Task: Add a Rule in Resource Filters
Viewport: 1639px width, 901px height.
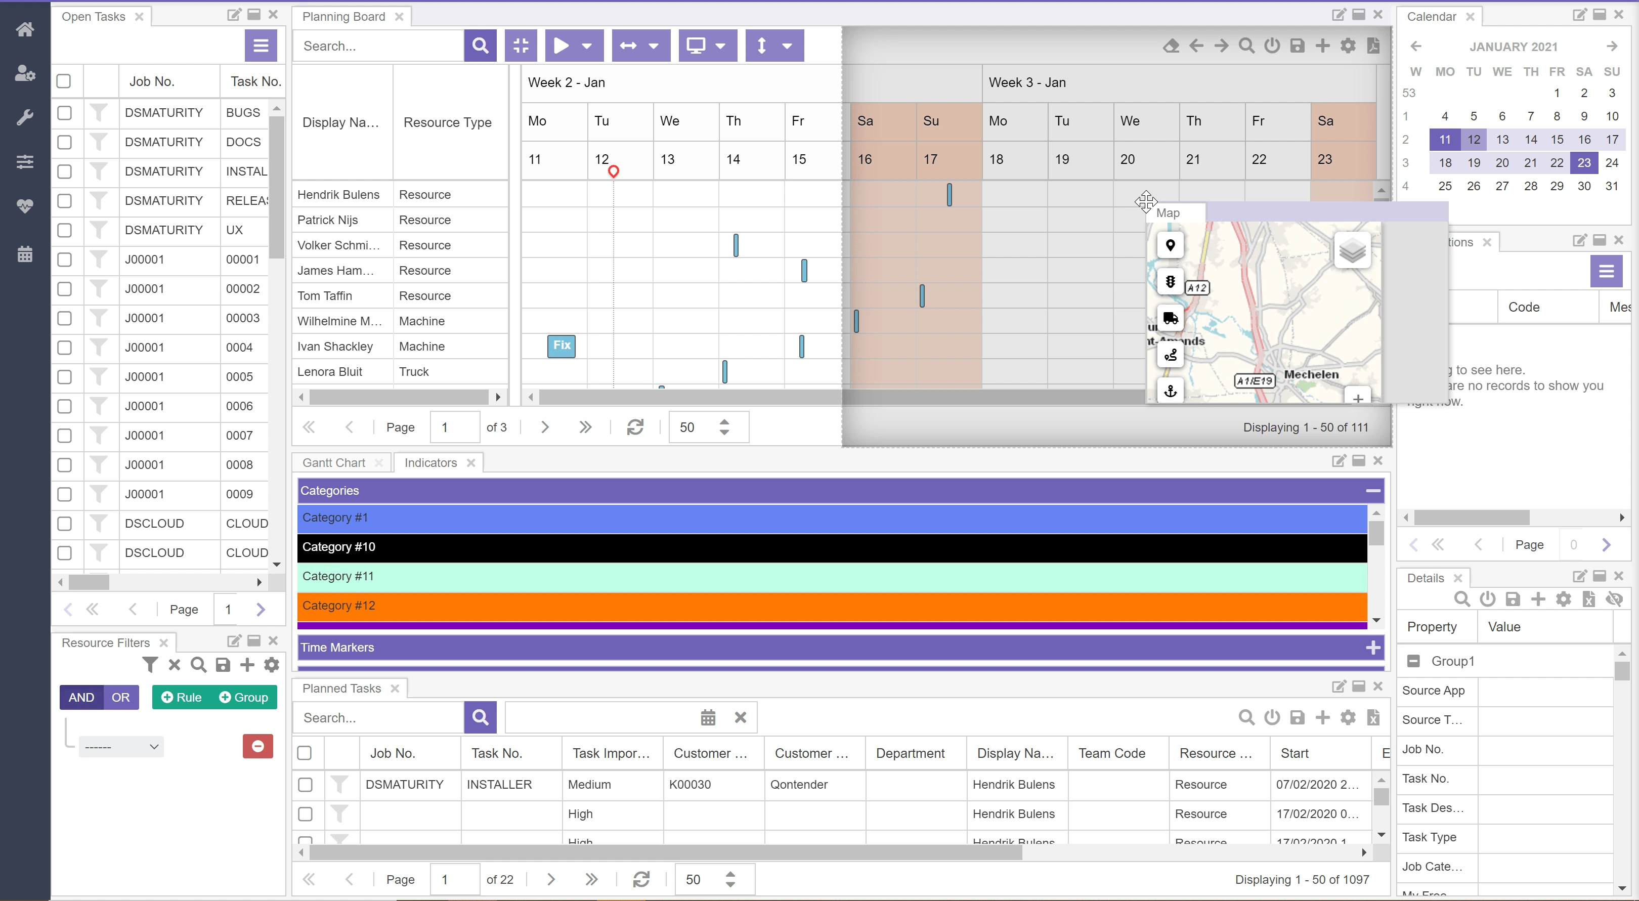Action: pyautogui.click(x=183, y=697)
